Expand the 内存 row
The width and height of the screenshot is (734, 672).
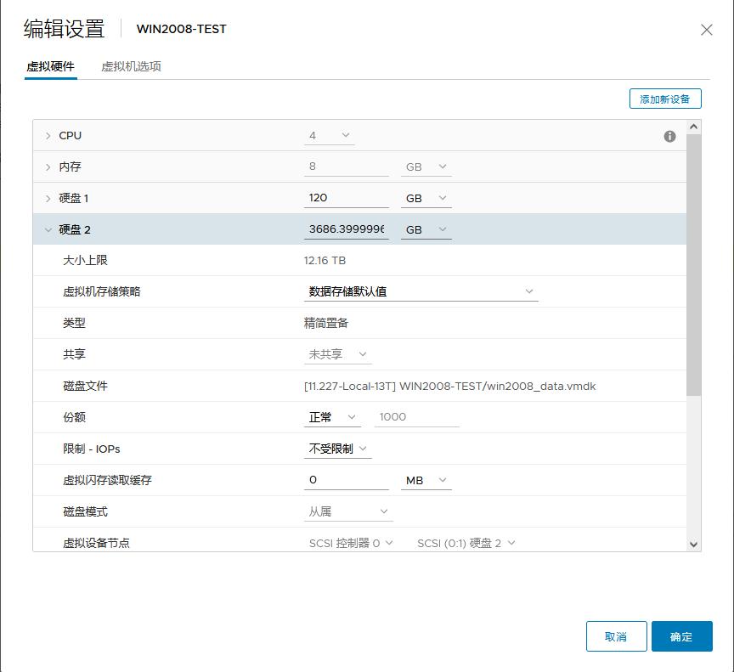pos(48,167)
